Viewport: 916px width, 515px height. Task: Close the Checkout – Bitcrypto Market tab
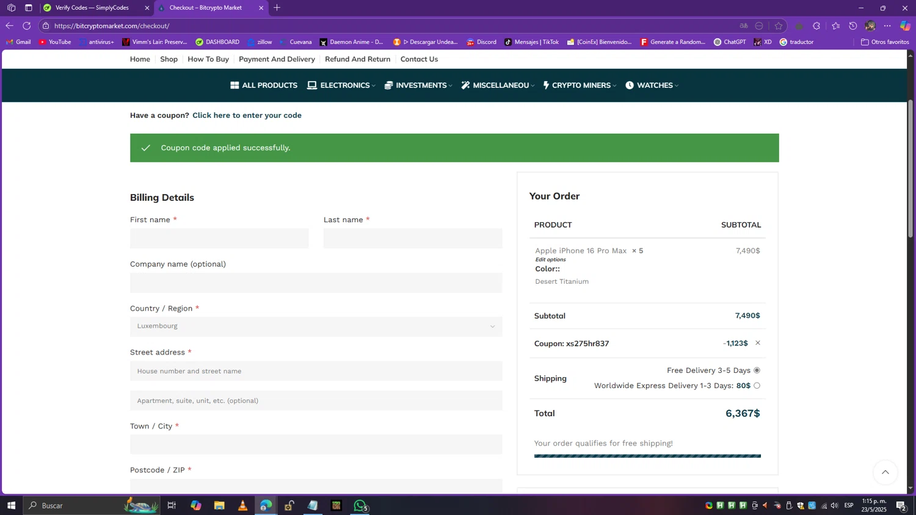click(x=261, y=8)
